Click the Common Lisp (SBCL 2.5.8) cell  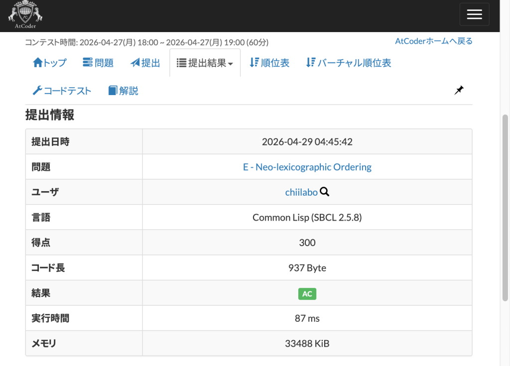pyautogui.click(x=307, y=217)
